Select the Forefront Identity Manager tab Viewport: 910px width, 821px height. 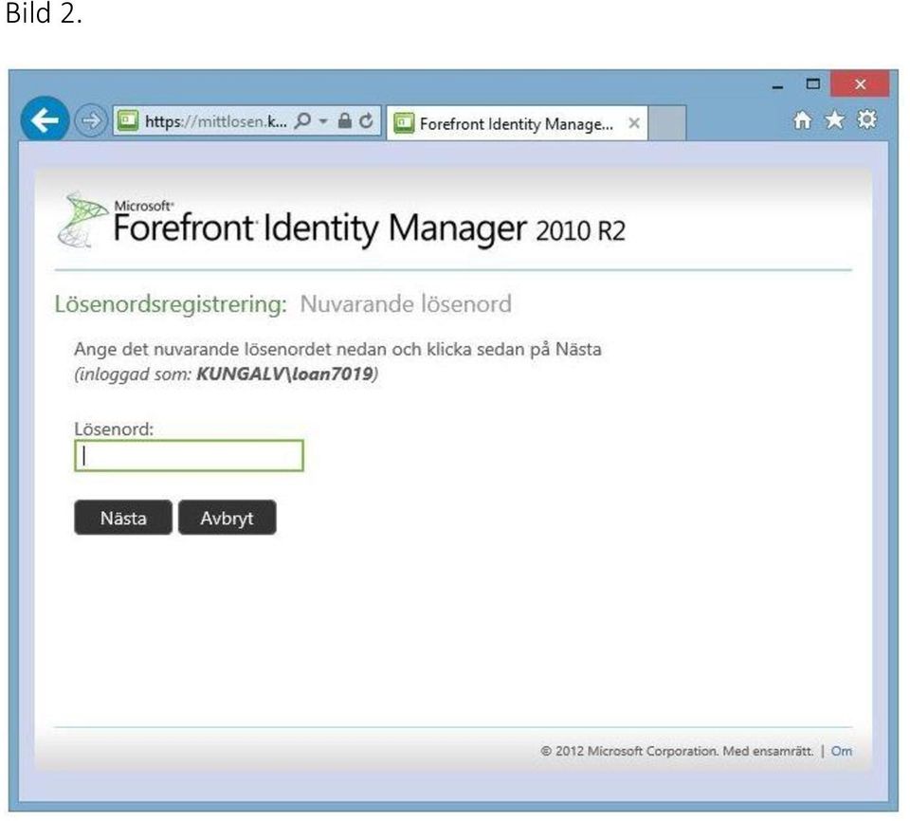point(517,123)
